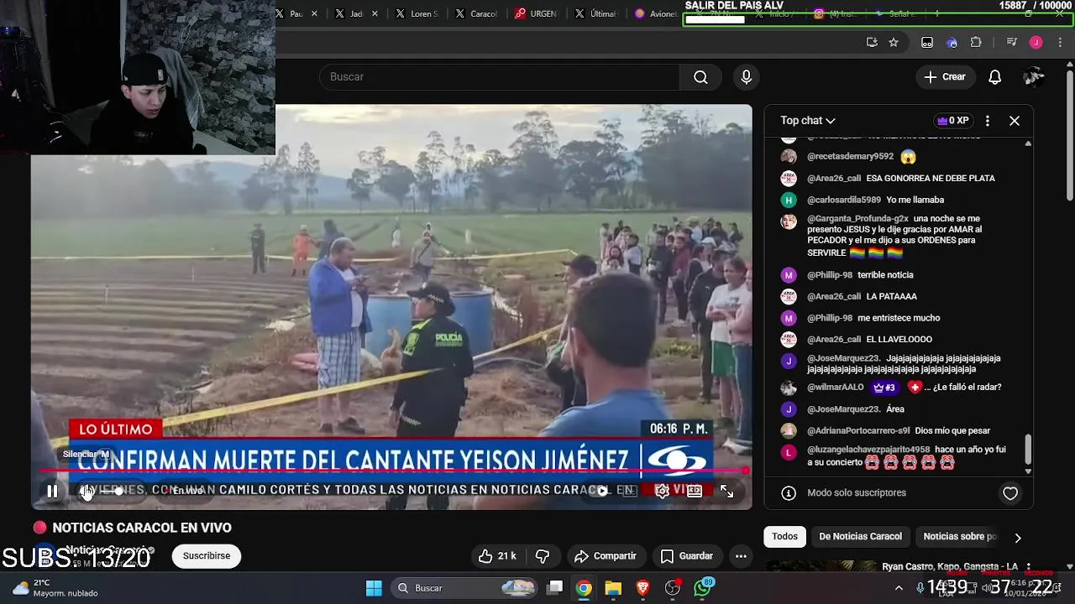Open Chrome media controls icon
This screenshot has width=1075, height=604.
pos(1012,43)
